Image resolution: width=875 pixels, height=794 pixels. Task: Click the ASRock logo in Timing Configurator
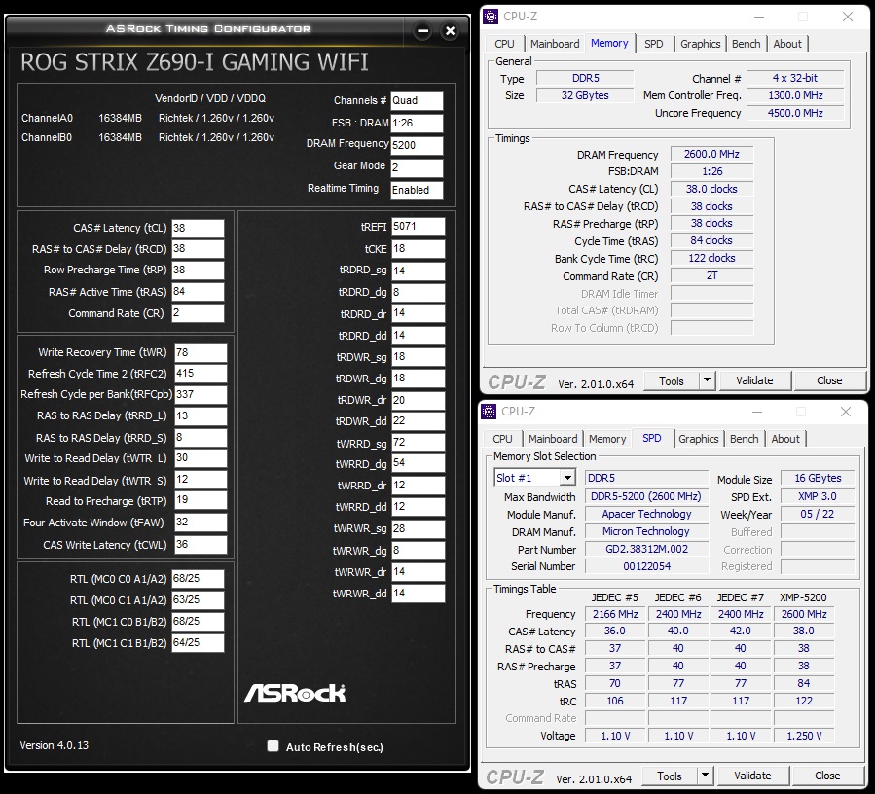tap(295, 693)
